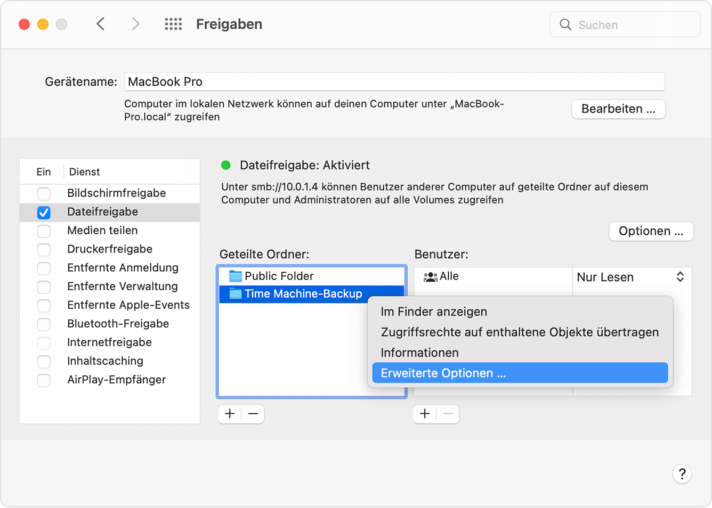Select the AirPlay-Empfänger service row

[110, 380]
